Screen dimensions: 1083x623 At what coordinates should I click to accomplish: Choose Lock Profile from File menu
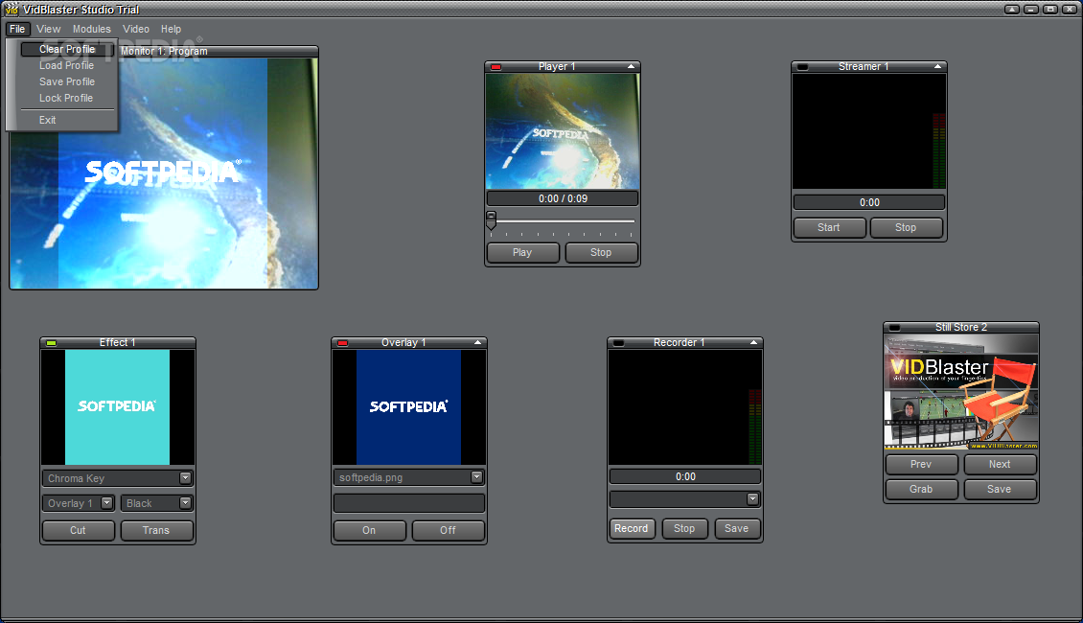(x=65, y=98)
